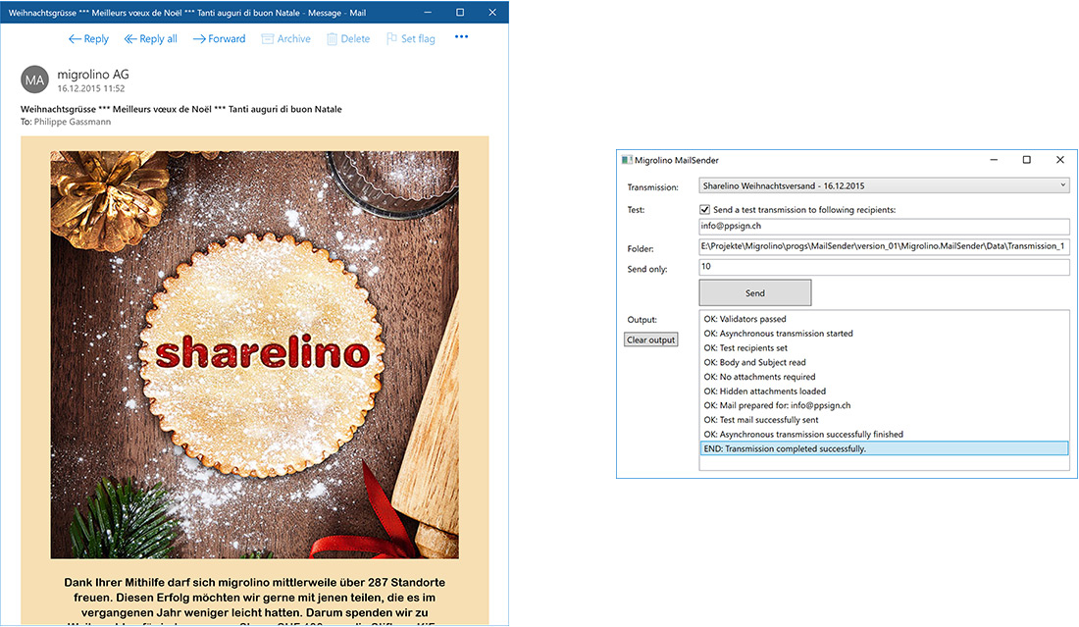Click the email subject line Weihnachtsgrüsse
1079x627 pixels.
coord(181,109)
